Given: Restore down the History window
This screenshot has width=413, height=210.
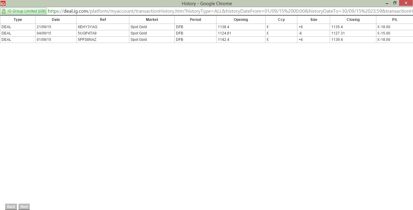Looking at the screenshot, I should pos(395,3).
